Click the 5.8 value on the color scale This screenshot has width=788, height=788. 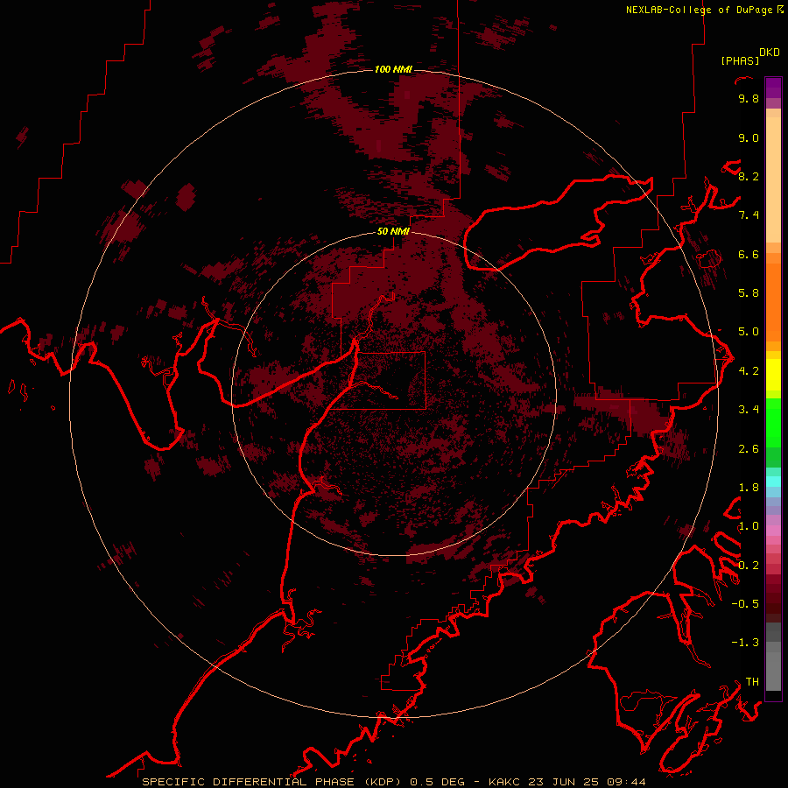(749, 293)
